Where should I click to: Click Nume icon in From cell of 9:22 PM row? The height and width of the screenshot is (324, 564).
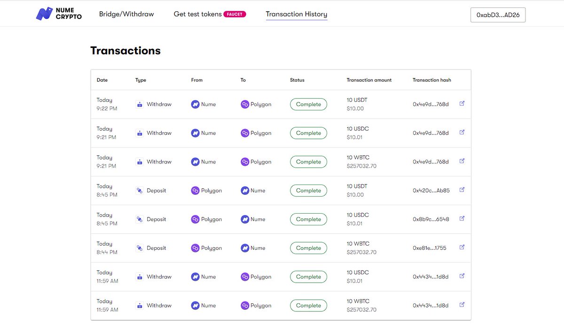point(195,104)
